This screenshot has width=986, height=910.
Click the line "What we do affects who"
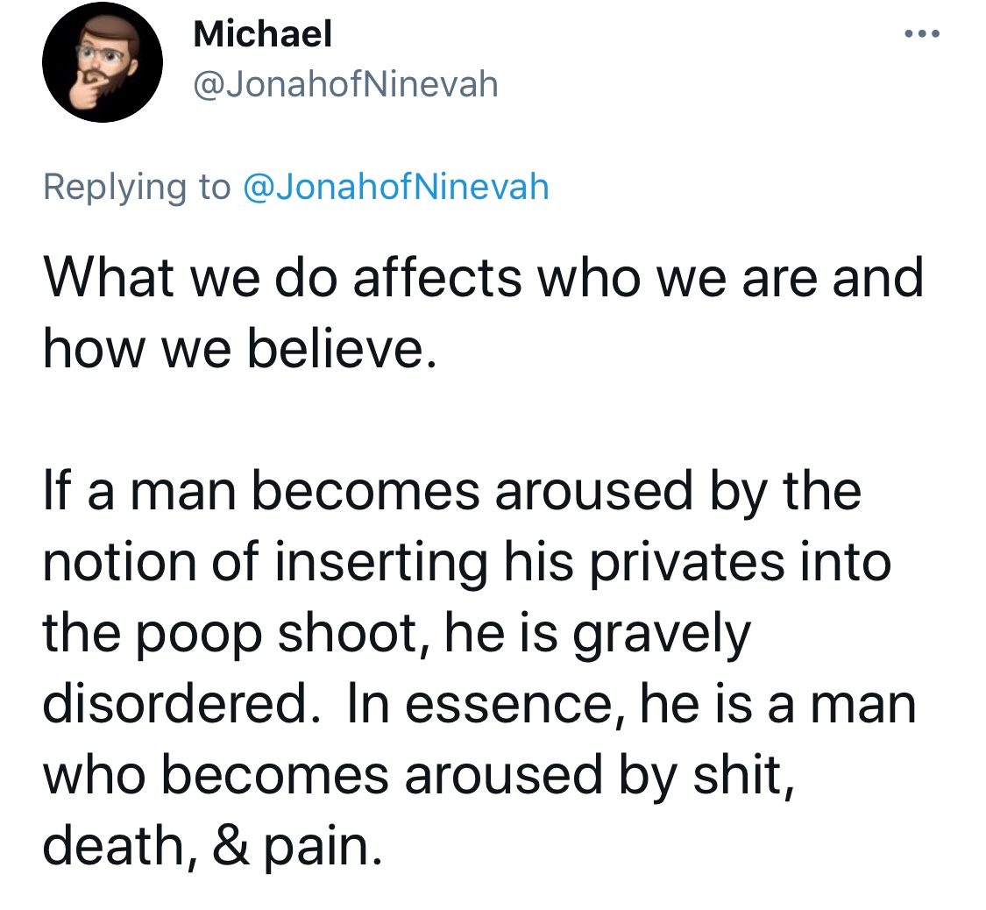(484, 277)
